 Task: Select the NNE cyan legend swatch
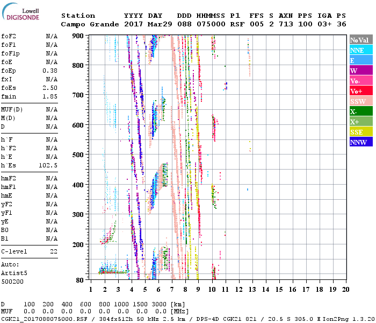coord(361,50)
